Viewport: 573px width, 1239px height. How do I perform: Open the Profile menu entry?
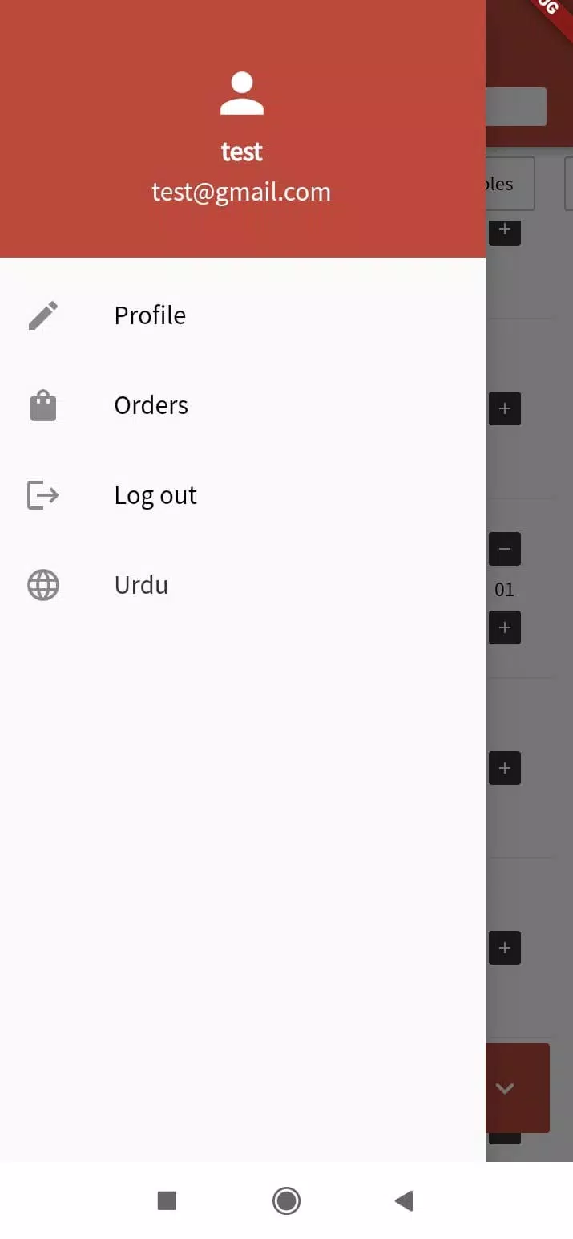tap(243, 315)
